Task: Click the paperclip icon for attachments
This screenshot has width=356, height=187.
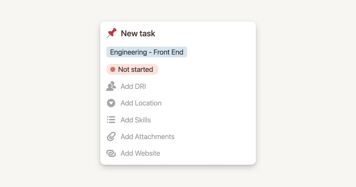Action: coord(111,137)
